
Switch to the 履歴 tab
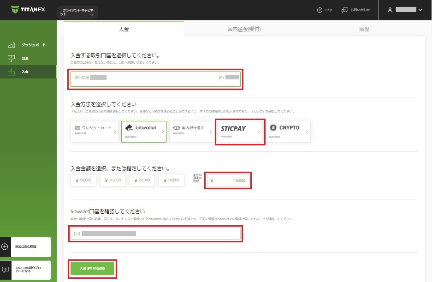pos(364,29)
